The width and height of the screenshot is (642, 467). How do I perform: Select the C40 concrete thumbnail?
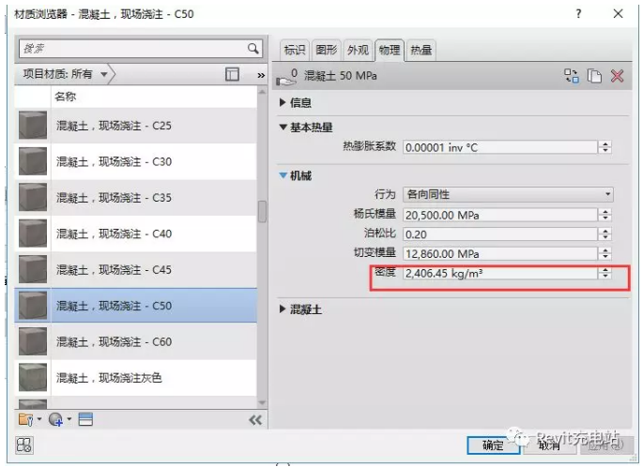[x=33, y=233]
